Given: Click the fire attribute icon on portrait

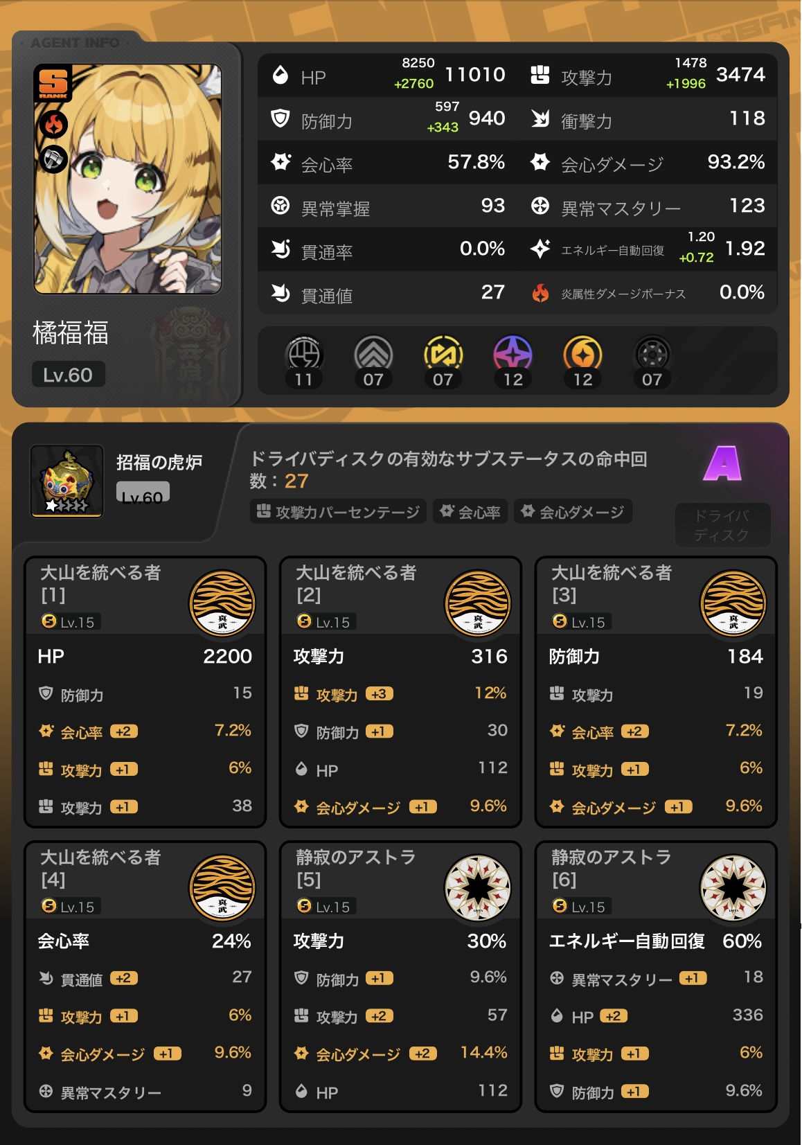Looking at the screenshot, I should 54,125.
